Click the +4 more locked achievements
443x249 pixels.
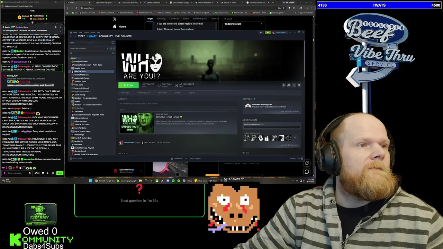tap(295, 138)
